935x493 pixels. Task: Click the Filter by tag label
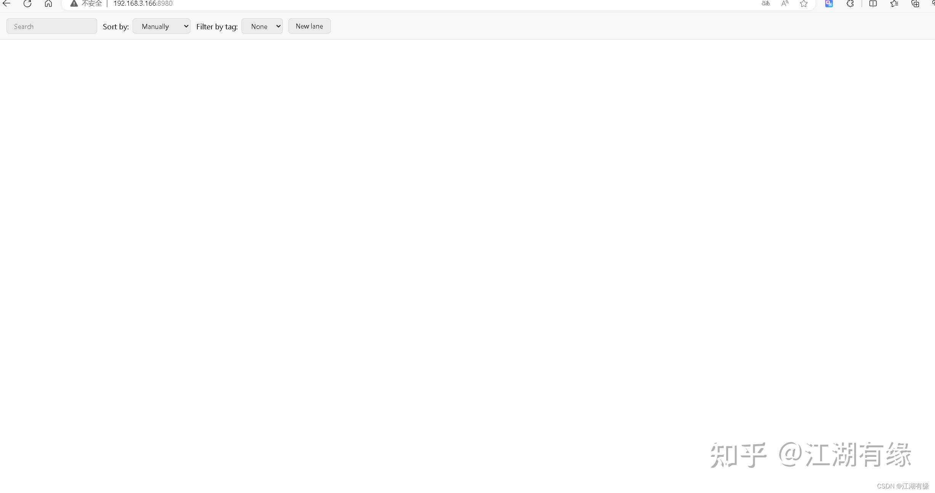coord(217,27)
